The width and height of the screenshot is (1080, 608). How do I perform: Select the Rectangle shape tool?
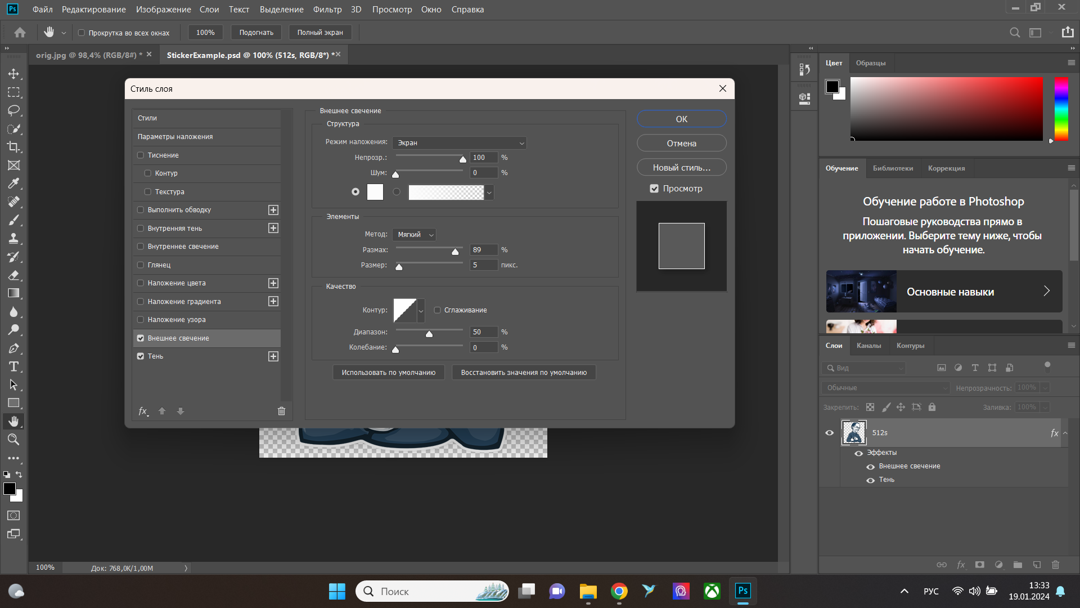[x=13, y=403]
